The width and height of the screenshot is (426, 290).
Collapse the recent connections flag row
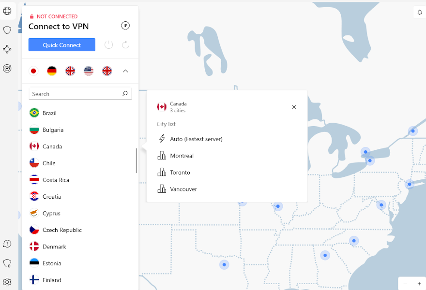point(125,71)
